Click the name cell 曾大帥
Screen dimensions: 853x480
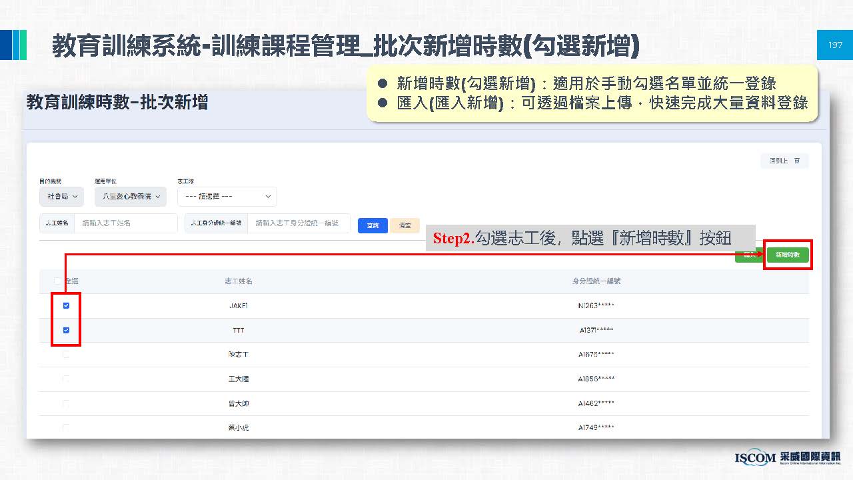click(239, 403)
